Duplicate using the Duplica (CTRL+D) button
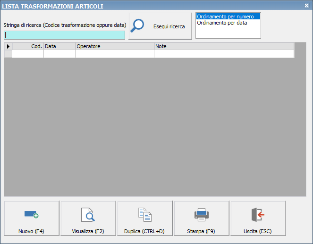This screenshot has width=313, height=244. click(x=145, y=219)
